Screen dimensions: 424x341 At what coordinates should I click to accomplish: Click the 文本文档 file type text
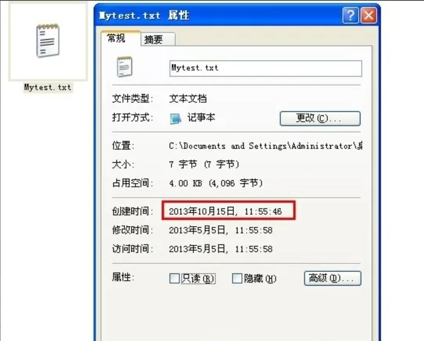tap(188, 98)
